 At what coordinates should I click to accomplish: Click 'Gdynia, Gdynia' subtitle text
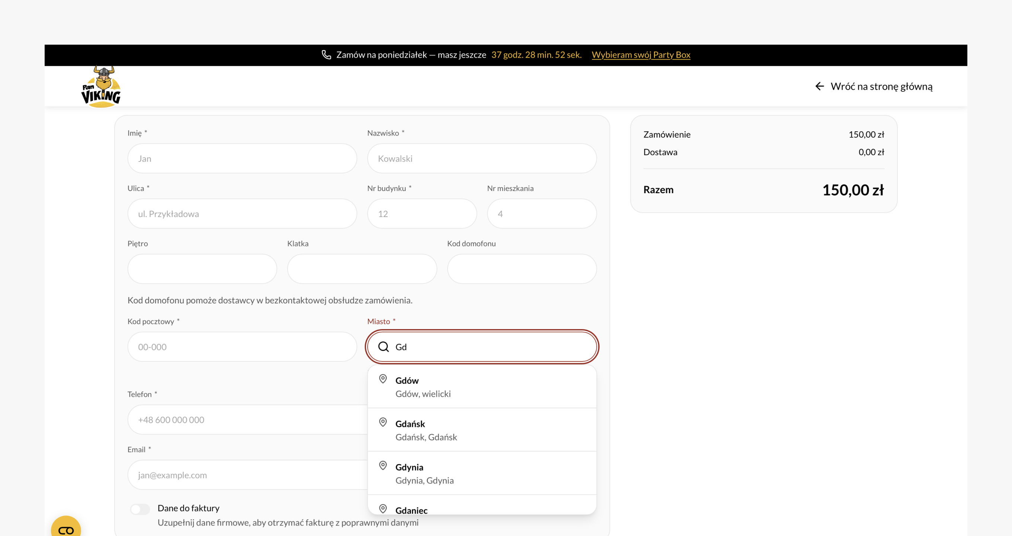point(424,480)
